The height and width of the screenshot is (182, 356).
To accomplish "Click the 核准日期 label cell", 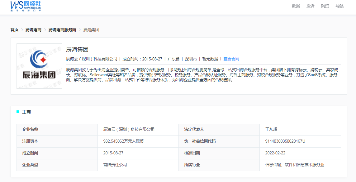I will pyautogui.click(x=219, y=153).
